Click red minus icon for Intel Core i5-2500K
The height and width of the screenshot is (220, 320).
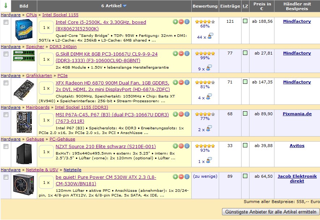(181, 22)
